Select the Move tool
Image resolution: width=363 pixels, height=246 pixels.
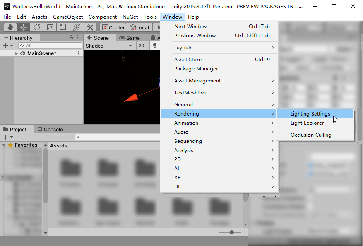pos(23,27)
